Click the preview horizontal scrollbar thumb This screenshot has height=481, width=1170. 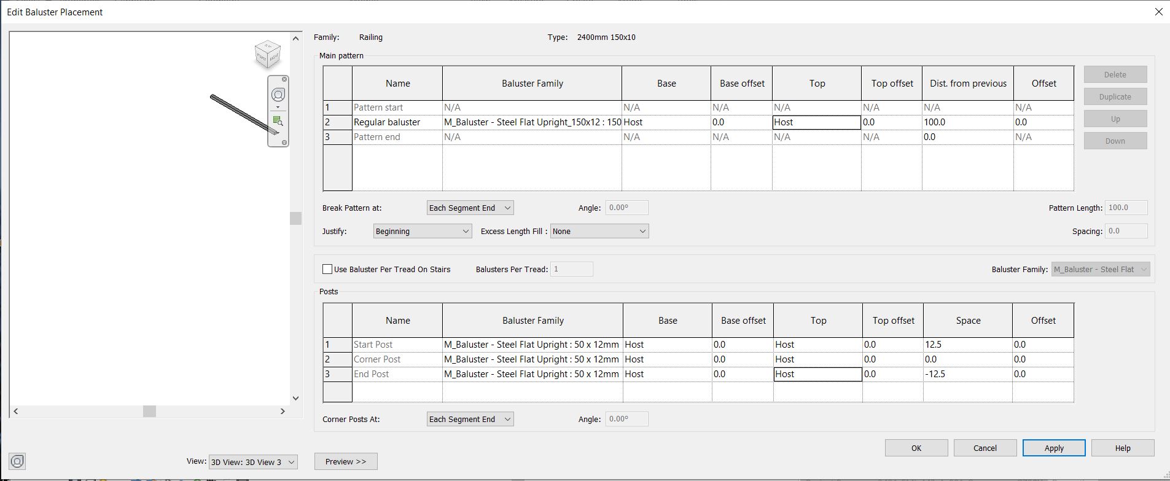tap(149, 411)
